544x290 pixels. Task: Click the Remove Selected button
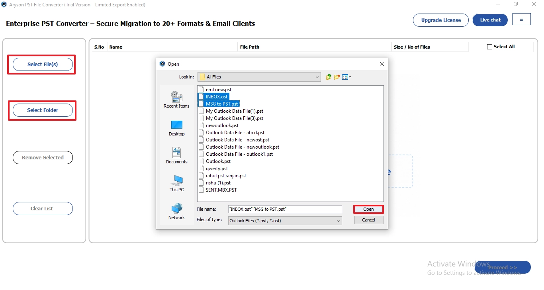[43, 157]
